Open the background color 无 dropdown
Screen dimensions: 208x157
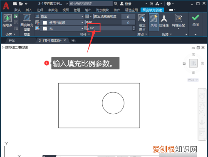62,29
